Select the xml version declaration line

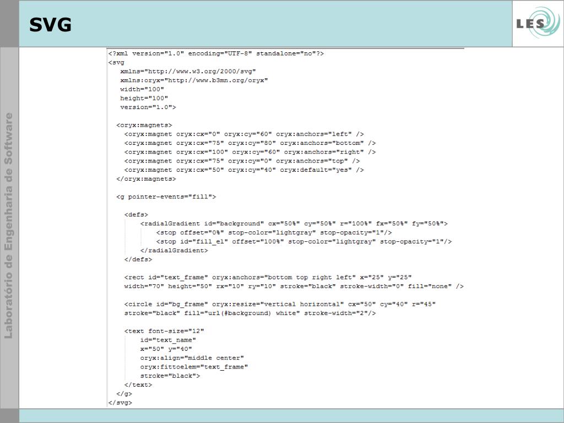click(x=216, y=53)
